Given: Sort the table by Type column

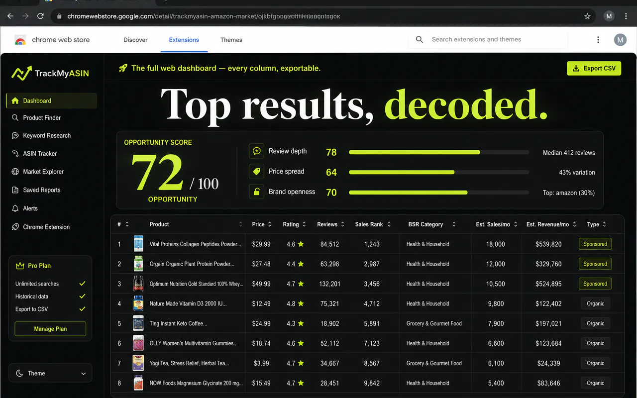Looking at the screenshot, I should [x=605, y=224].
